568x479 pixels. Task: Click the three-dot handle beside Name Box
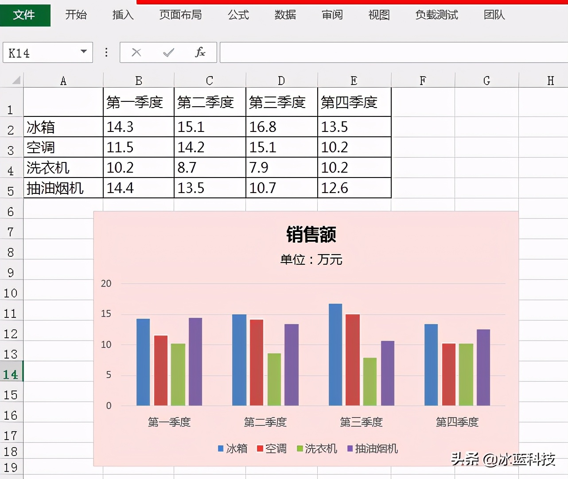click(106, 53)
